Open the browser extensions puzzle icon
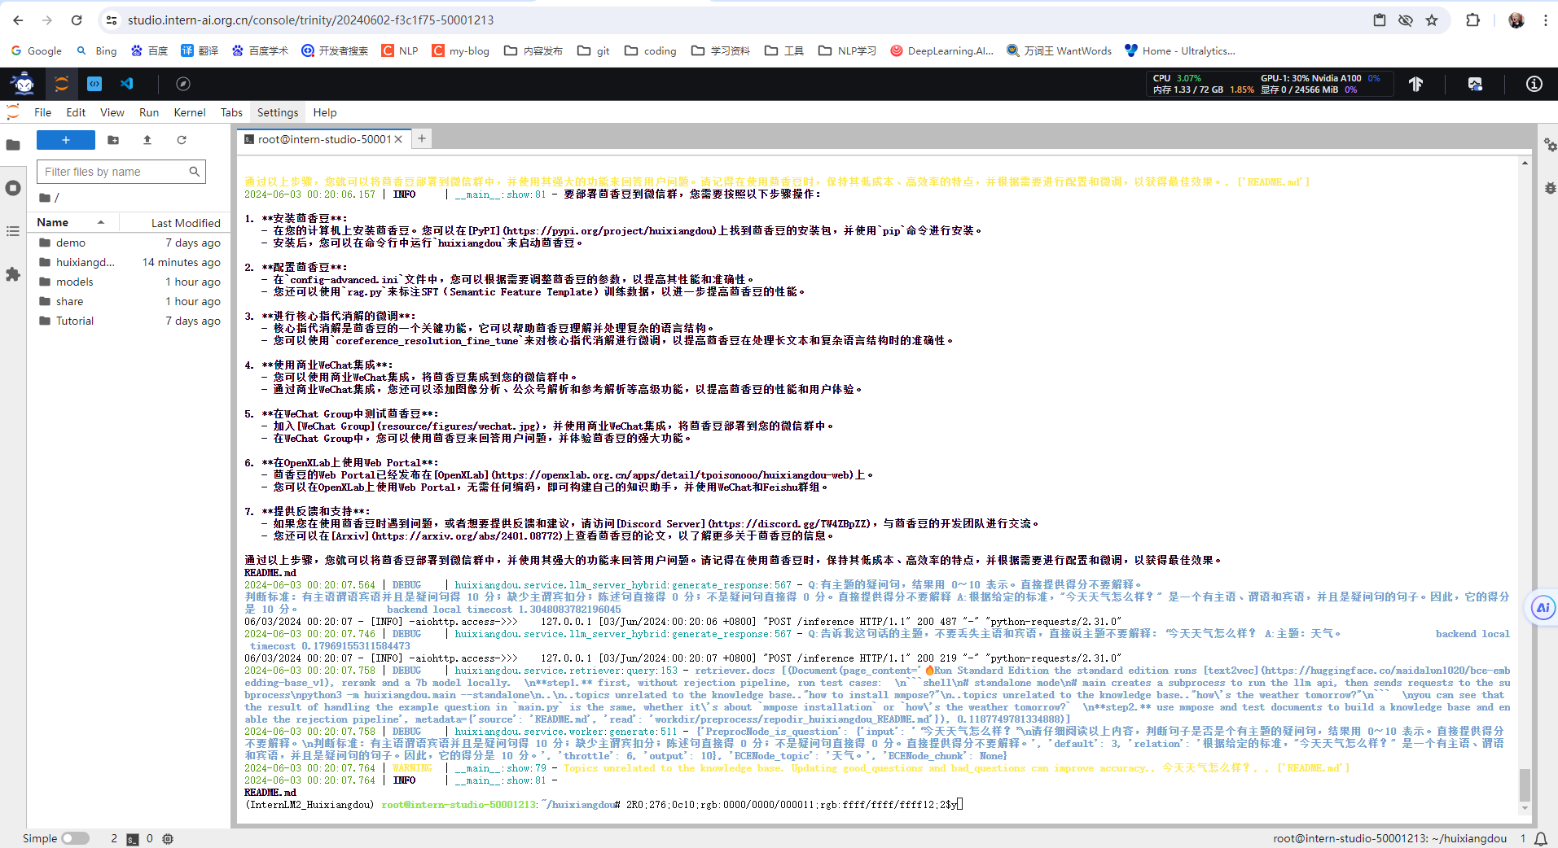Screen dimensions: 1558x848 pyautogui.click(x=1472, y=20)
